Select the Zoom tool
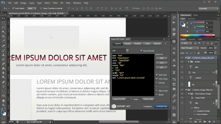This screenshot has width=221, height=124. coord(3,105)
